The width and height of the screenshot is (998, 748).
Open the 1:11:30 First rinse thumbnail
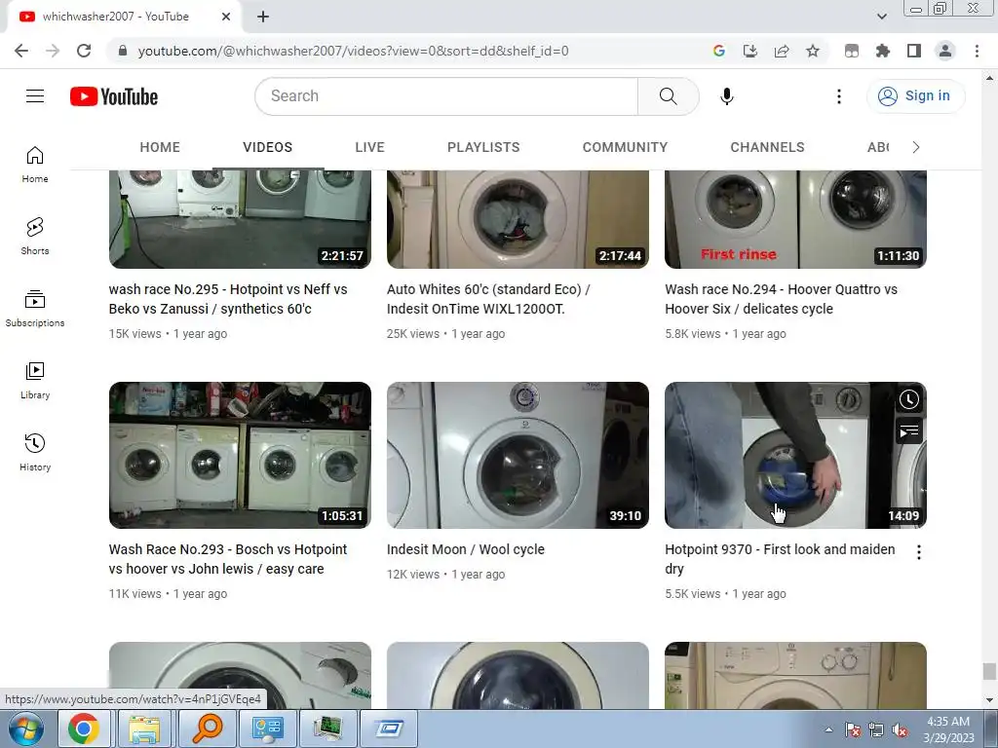795,219
